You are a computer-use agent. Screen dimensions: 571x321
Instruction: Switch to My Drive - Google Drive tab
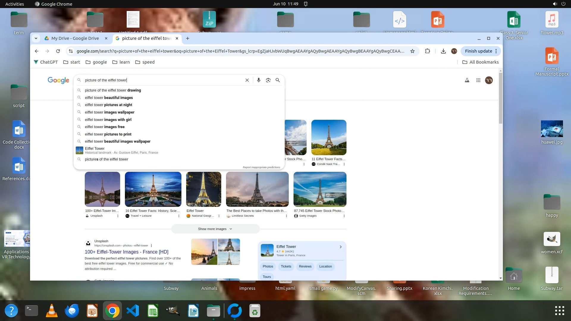pos(75,38)
